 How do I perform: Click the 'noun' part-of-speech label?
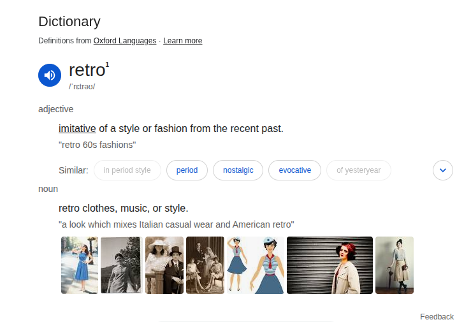(x=48, y=189)
